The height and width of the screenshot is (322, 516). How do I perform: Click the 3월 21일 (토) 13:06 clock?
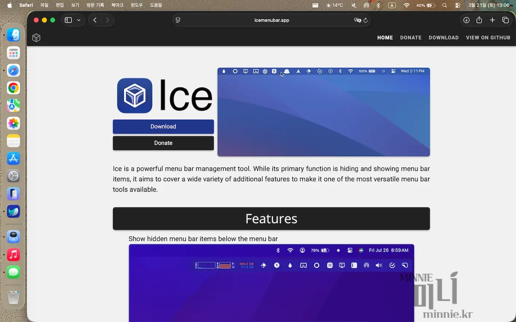coord(489,5)
